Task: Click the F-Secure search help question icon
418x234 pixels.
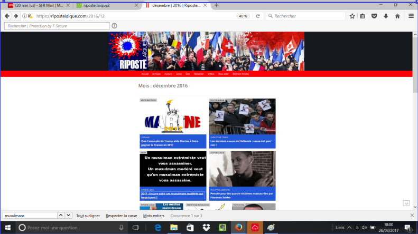Action: [x=114, y=25]
